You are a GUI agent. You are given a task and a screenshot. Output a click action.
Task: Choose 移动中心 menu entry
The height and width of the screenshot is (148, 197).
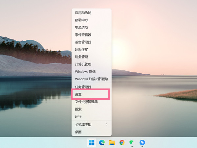coord(81,20)
